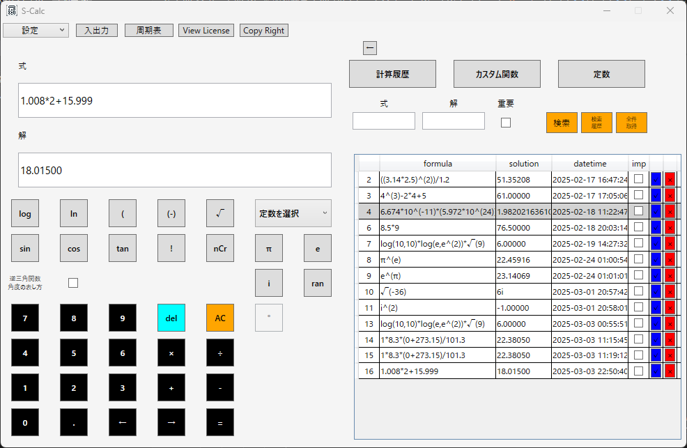The image size is (687, 448).
Task: Collapse panel with the minus button
Action: click(x=370, y=48)
